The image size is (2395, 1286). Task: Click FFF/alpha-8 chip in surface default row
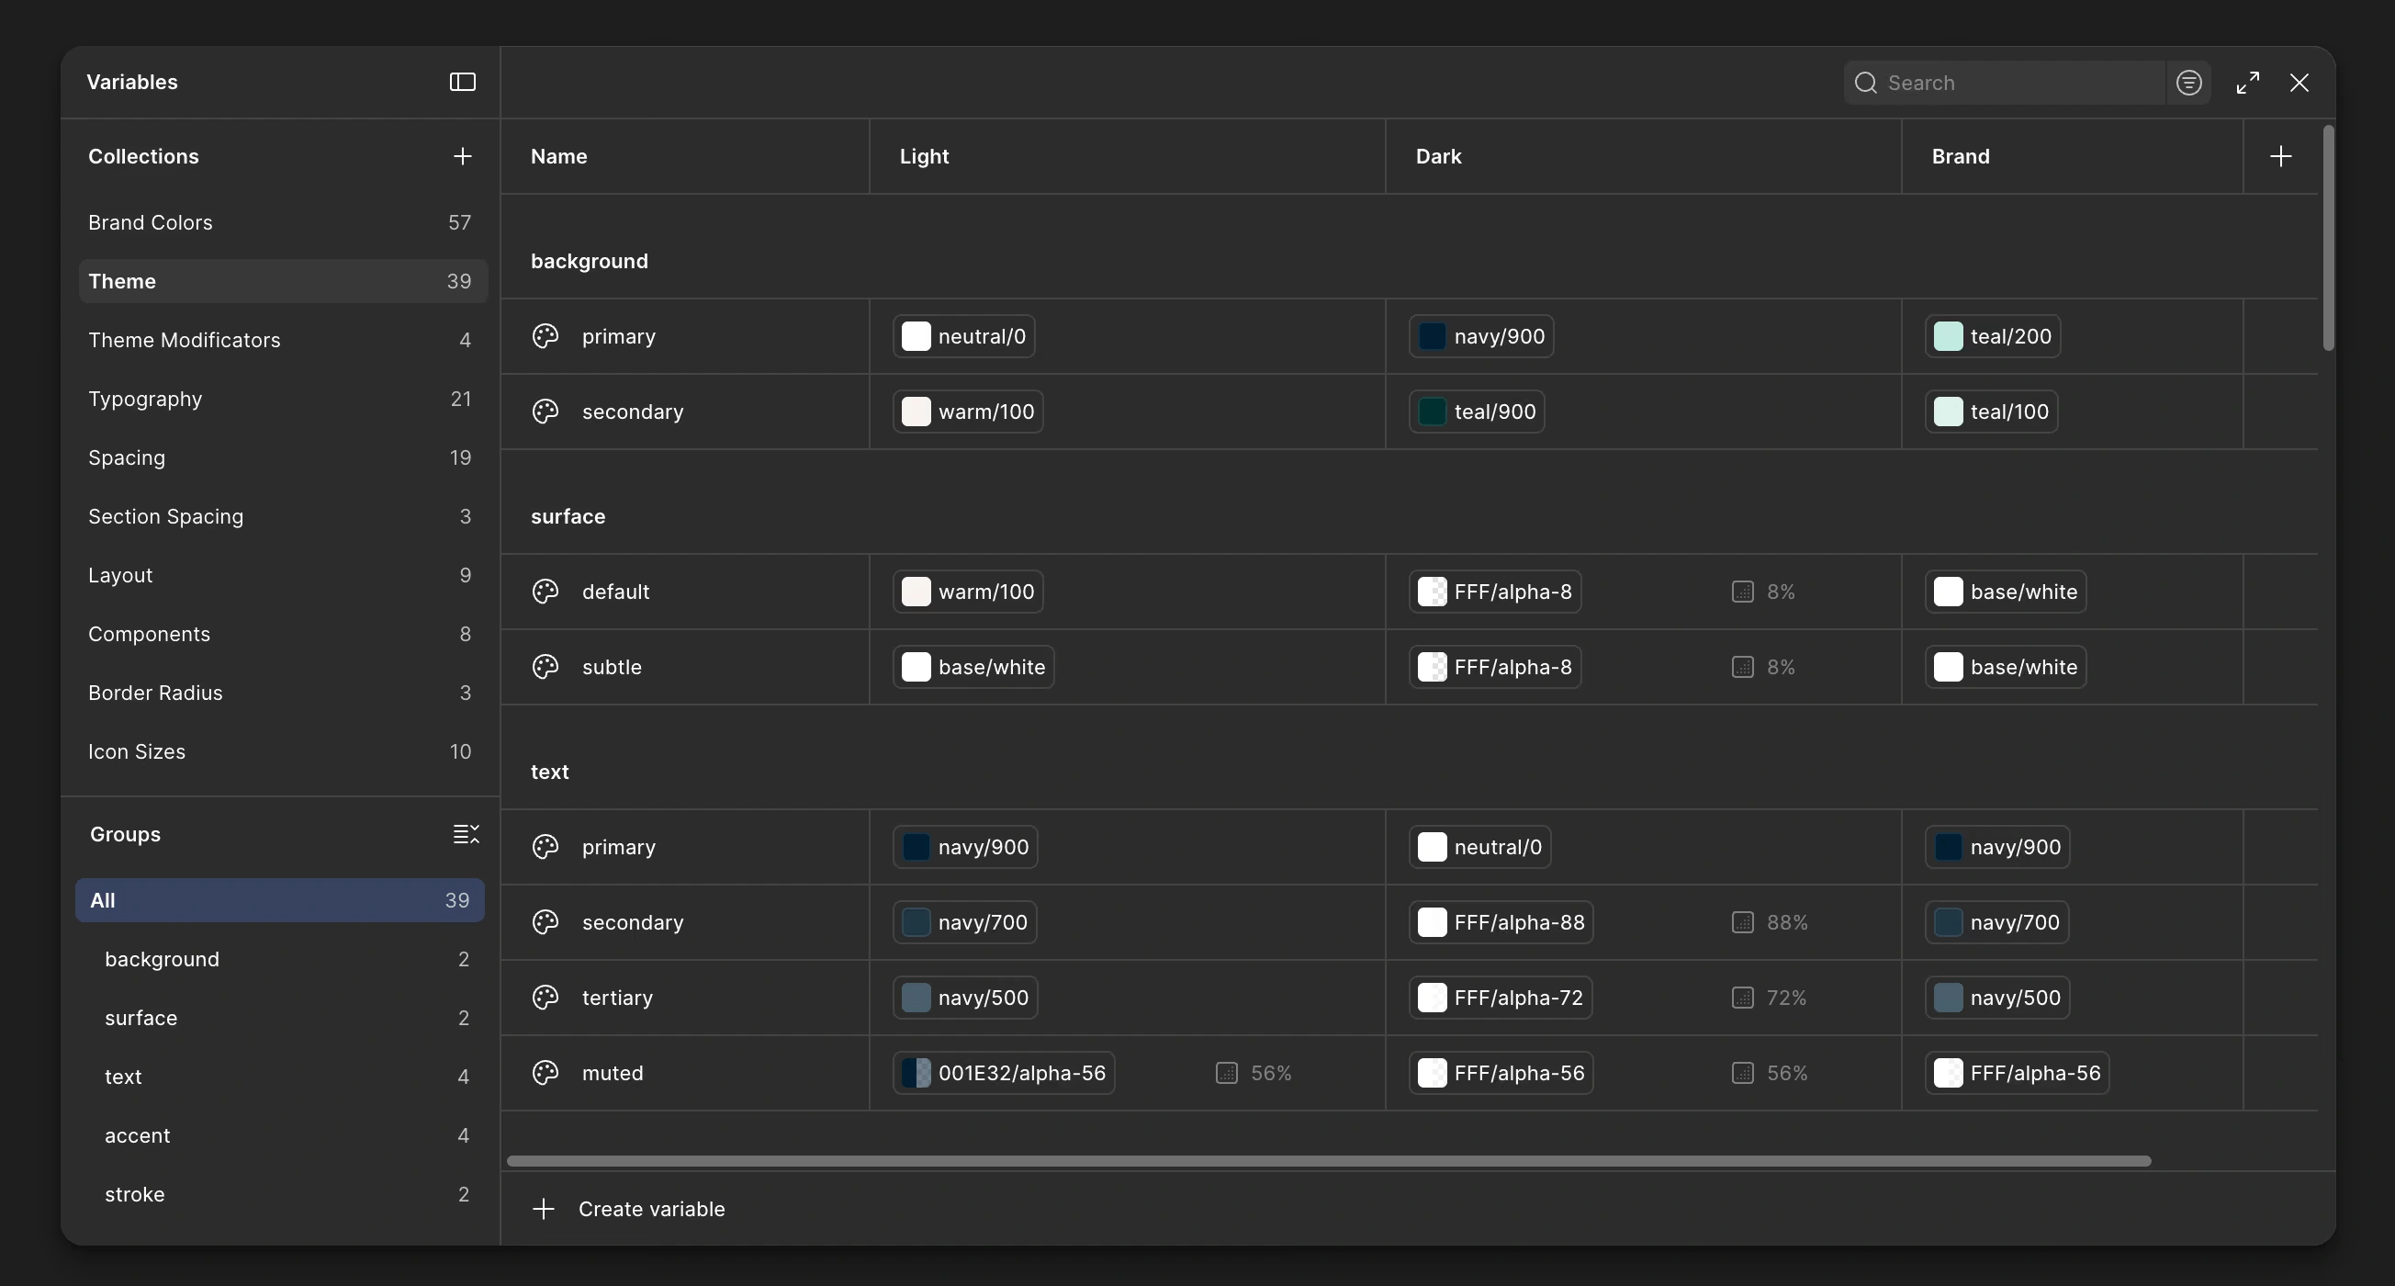pos(1495,592)
